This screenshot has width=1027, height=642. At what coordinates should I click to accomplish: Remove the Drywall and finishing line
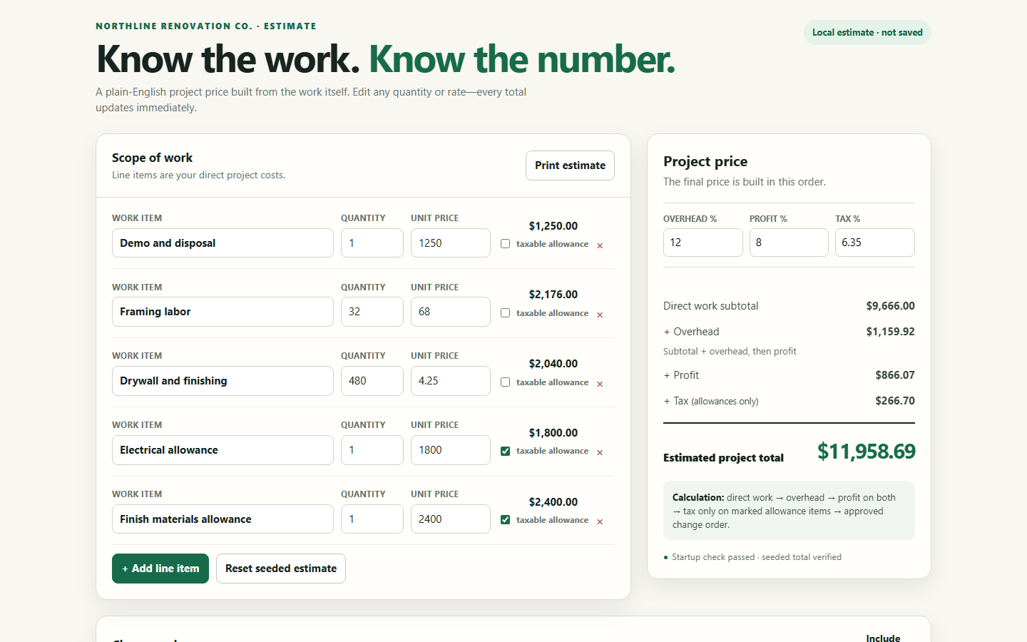point(600,384)
